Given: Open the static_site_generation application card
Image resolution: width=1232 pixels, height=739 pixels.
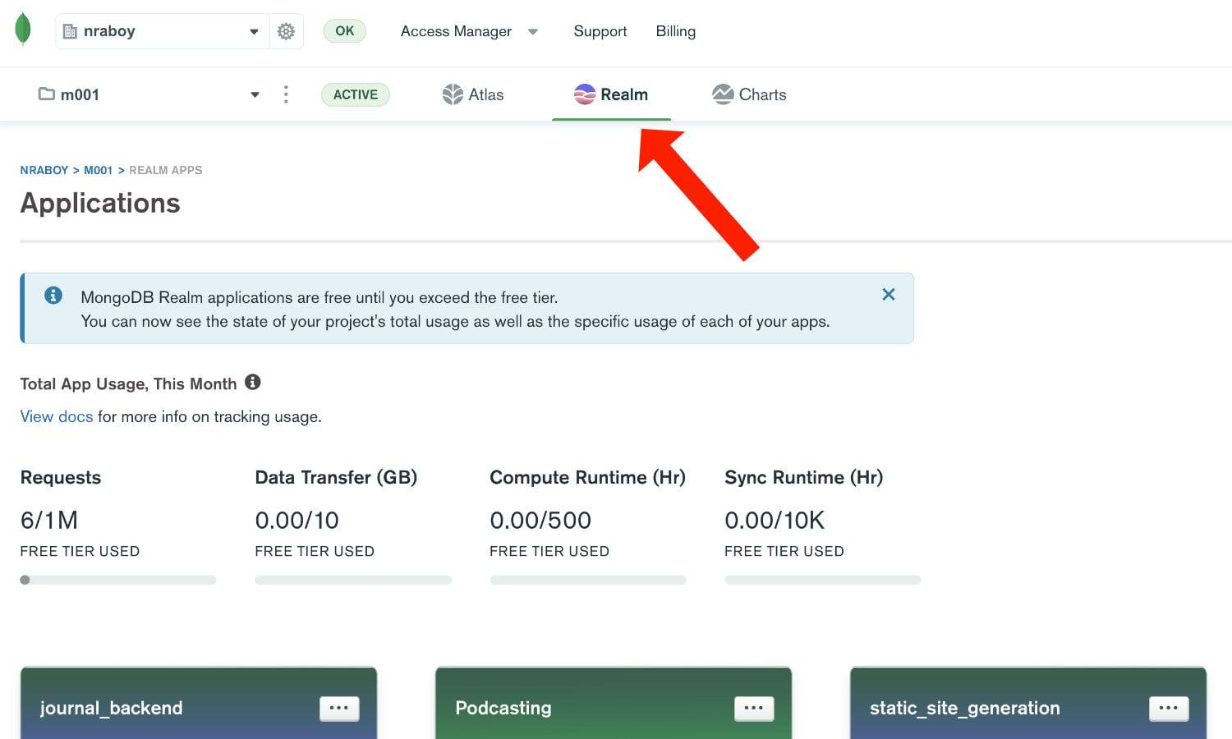Looking at the screenshot, I should 1028,704.
